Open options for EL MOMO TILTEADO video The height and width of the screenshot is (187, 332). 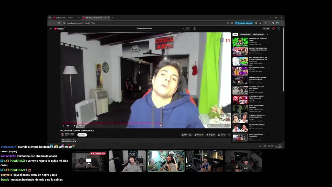point(269,116)
